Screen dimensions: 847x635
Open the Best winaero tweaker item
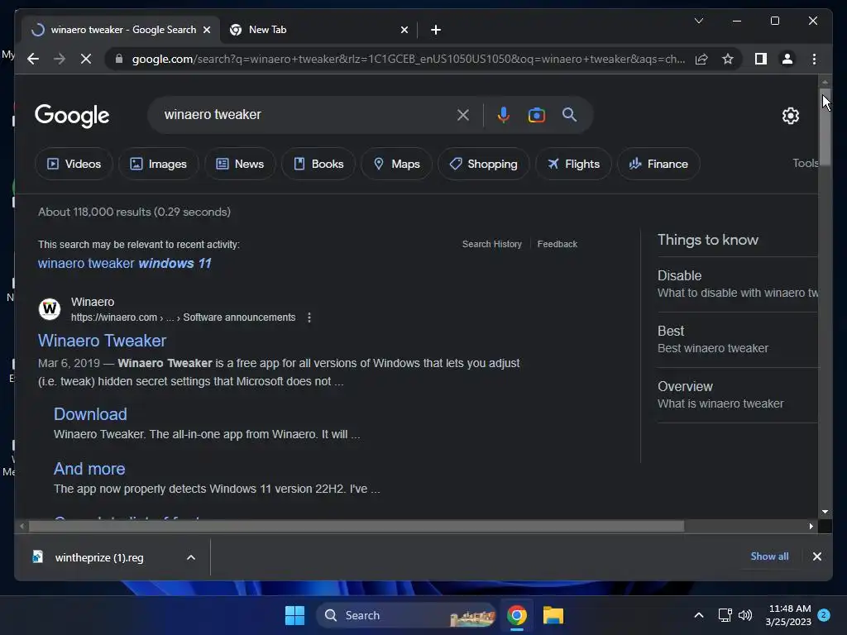[737, 340]
